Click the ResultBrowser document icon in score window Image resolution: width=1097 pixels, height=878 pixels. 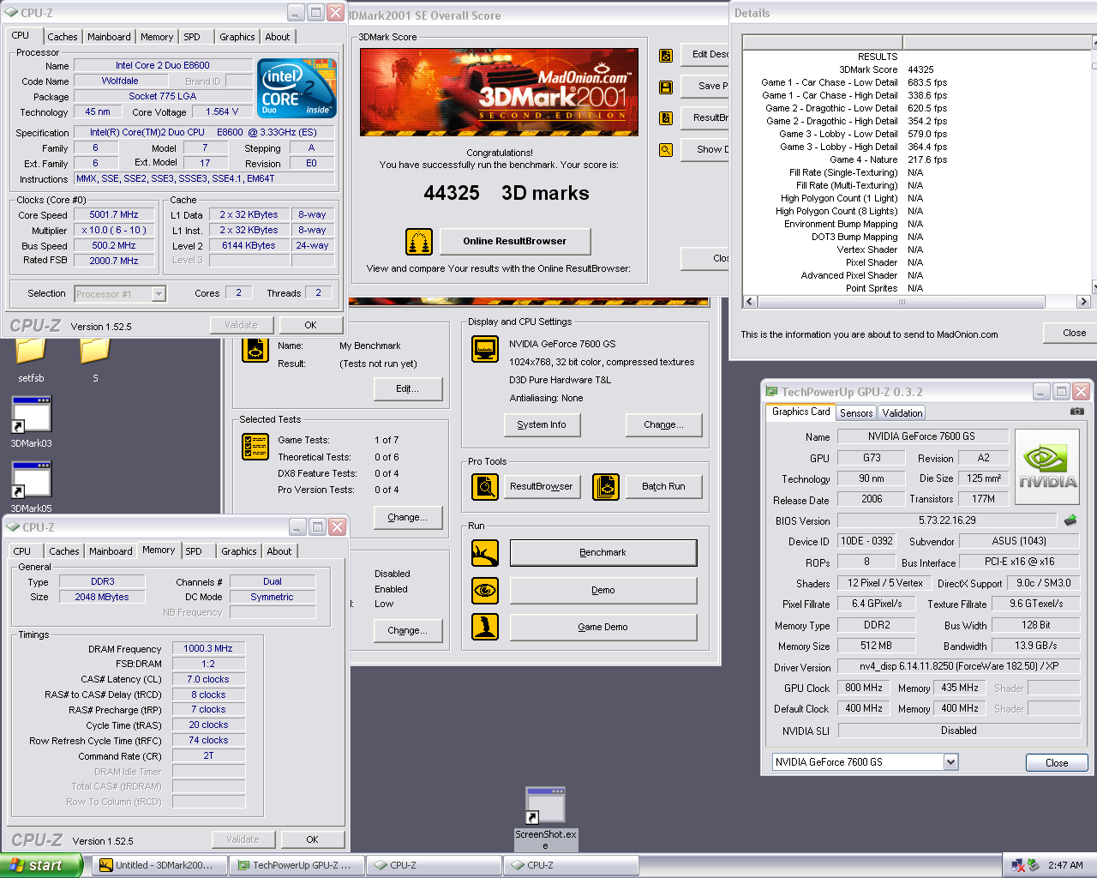pos(666,118)
